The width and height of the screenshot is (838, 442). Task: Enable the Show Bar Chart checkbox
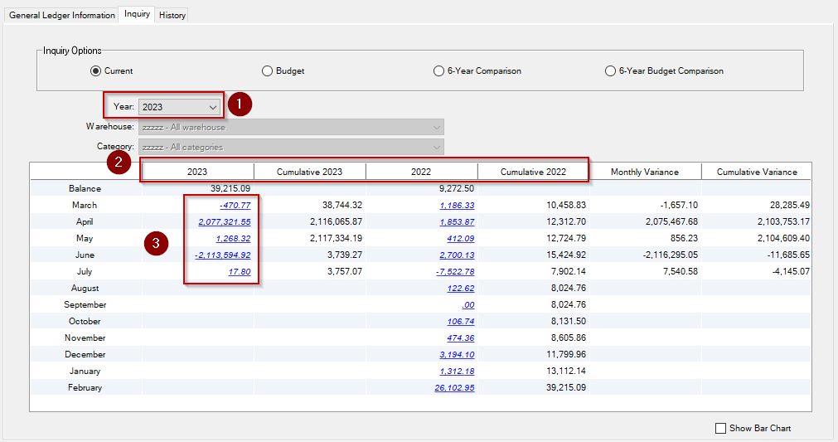720,428
